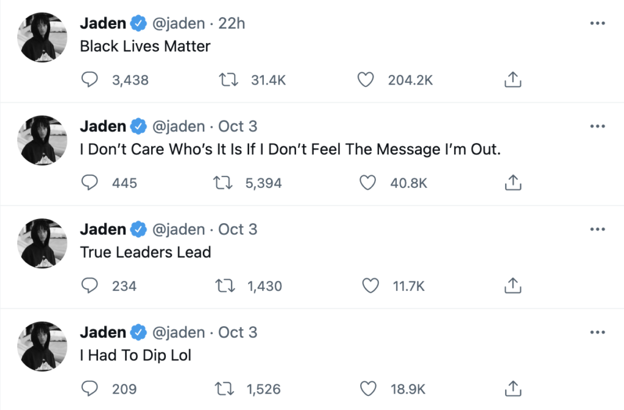Open more options for Black Lives Matter tweet
Screen dimensions: 624x410
tap(598, 24)
